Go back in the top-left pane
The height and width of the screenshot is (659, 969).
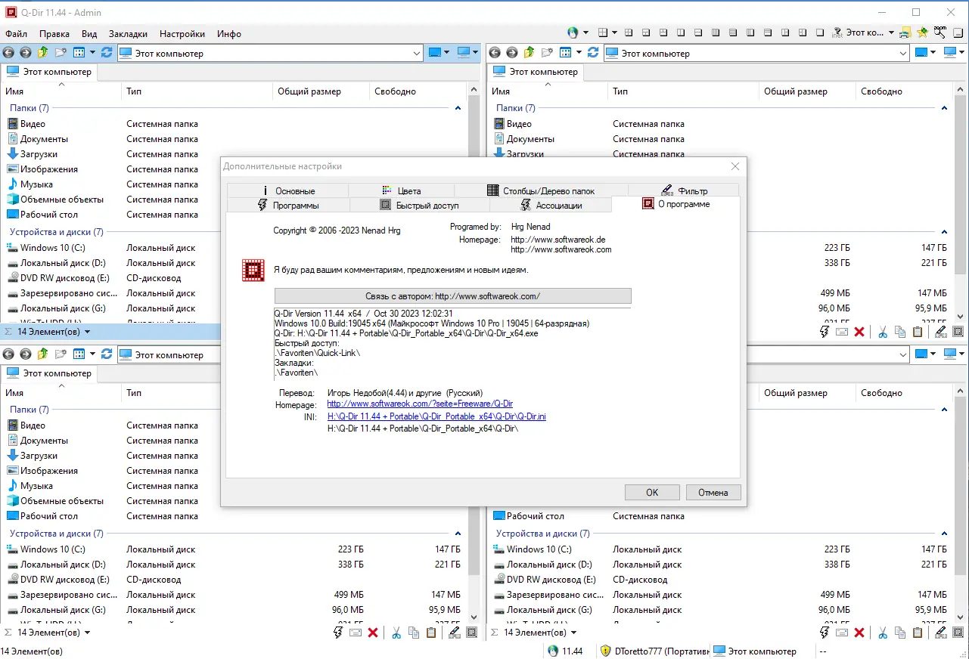coord(9,53)
